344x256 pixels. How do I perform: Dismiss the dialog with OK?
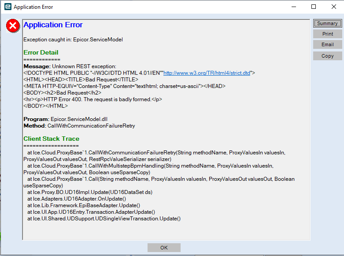click(x=164, y=248)
